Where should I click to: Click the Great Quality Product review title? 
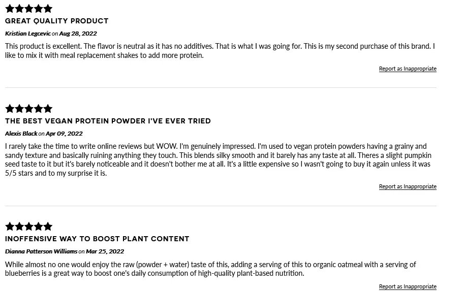(57, 21)
